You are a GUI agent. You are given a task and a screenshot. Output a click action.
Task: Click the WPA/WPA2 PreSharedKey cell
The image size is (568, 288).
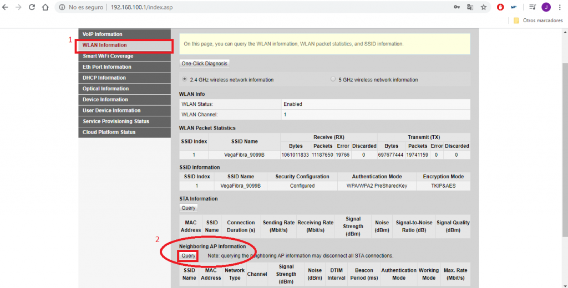click(x=377, y=186)
